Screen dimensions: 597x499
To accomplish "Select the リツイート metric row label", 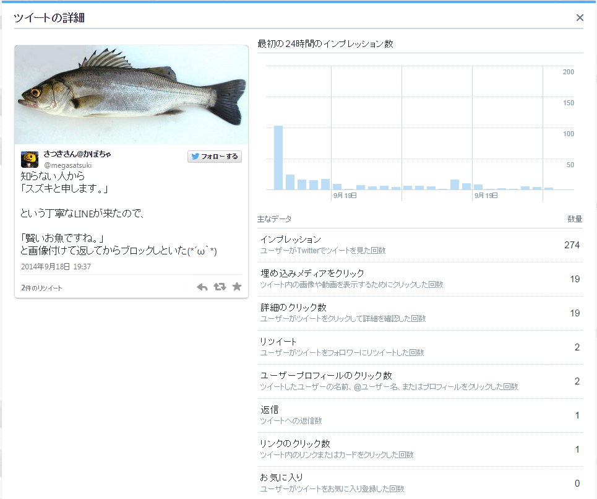I will [278, 342].
